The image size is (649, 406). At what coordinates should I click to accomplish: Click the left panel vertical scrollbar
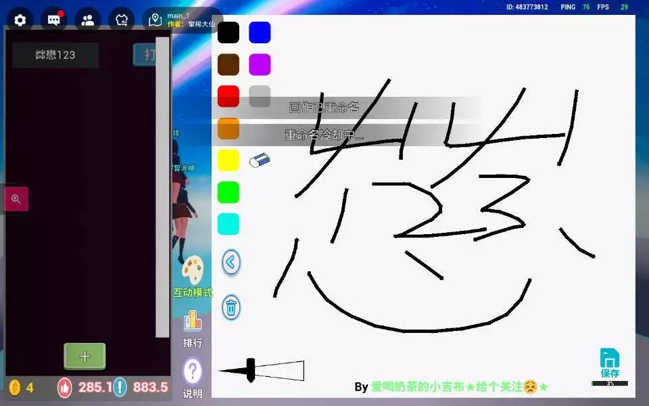pyautogui.click(x=162, y=189)
